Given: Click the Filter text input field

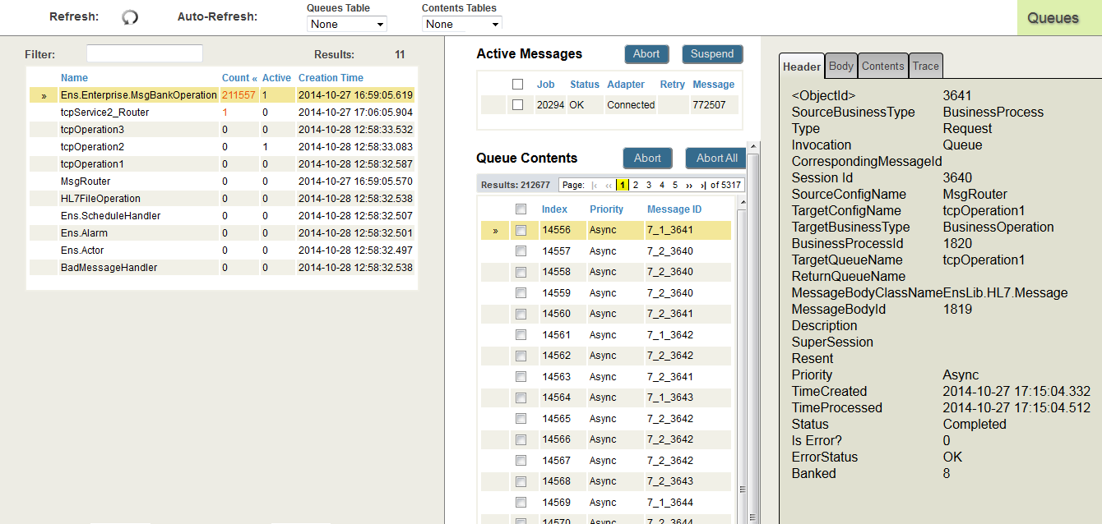Looking at the screenshot, I should pyautogui.click(x=145, y=54).
